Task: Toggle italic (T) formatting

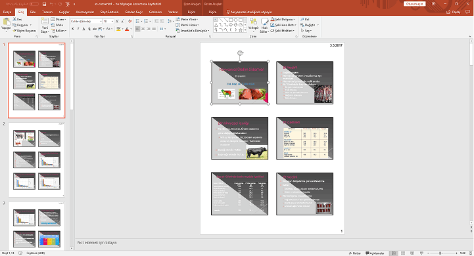Action: tap(78, 29)
